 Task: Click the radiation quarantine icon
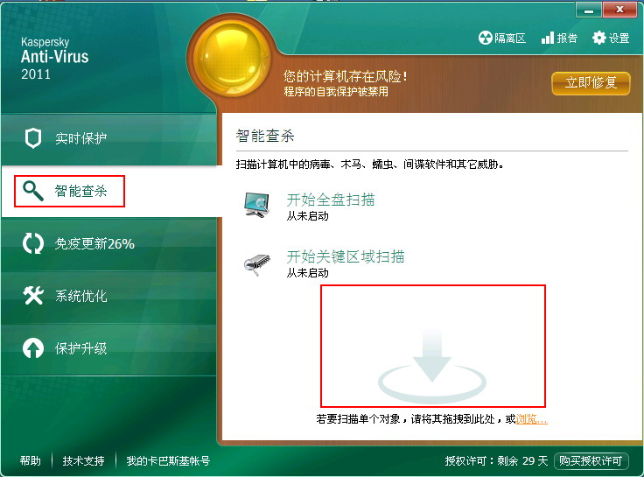pyautogui.click(x=485, y=38)
